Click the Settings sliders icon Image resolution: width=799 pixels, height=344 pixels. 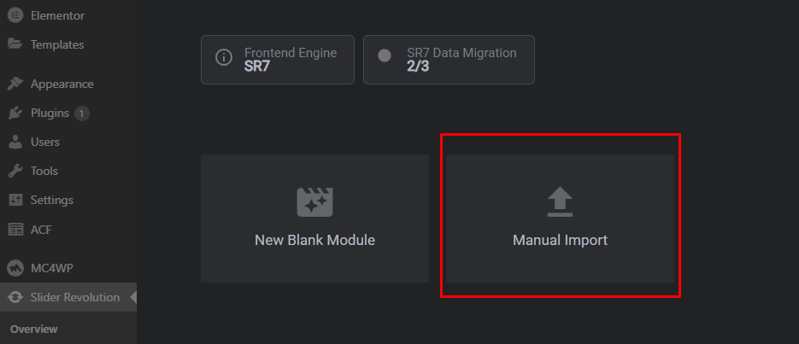[15, 200]
